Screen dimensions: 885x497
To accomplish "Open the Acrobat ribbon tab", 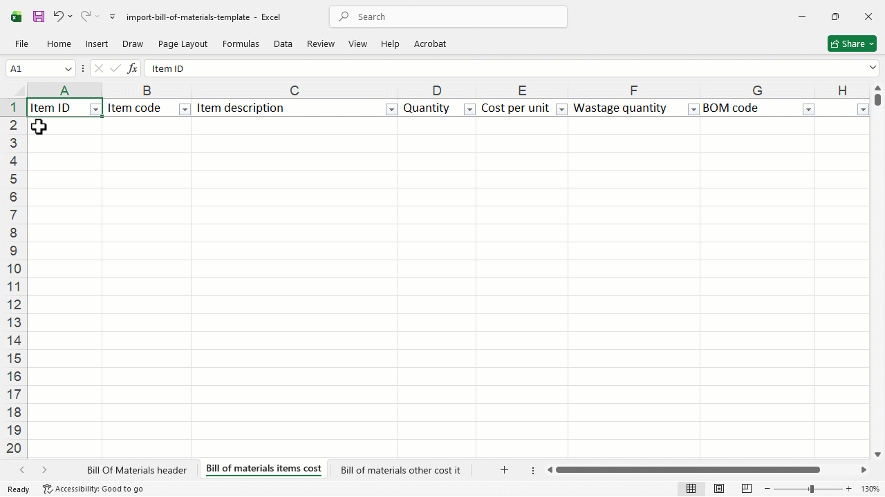I will (430, 43).
